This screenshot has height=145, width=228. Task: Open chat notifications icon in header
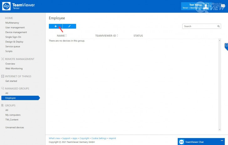(223, 6)
